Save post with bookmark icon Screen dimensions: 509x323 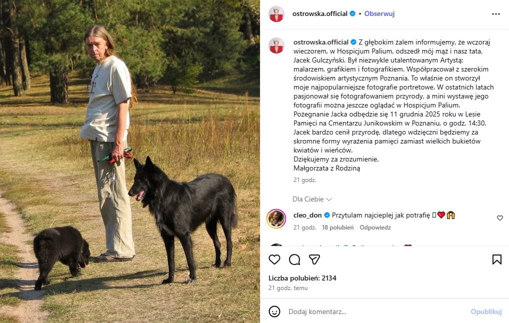[x=496, y=259]
